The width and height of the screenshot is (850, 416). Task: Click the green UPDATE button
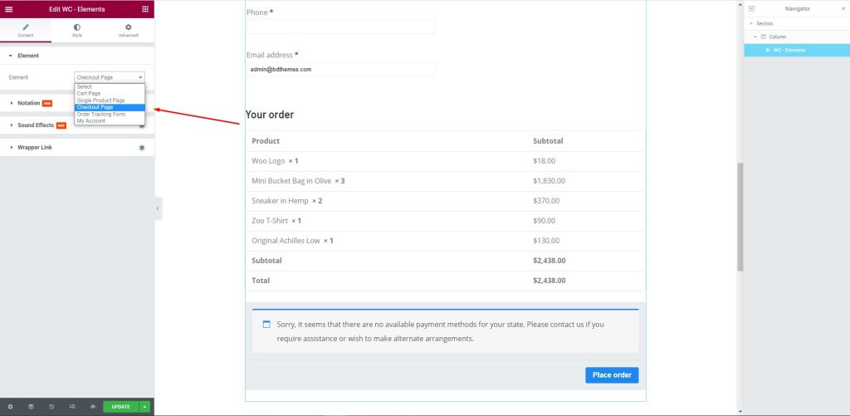coord(120,407)
